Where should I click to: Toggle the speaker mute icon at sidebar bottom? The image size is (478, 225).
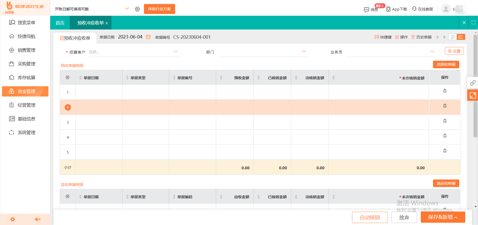pos(38,219)
